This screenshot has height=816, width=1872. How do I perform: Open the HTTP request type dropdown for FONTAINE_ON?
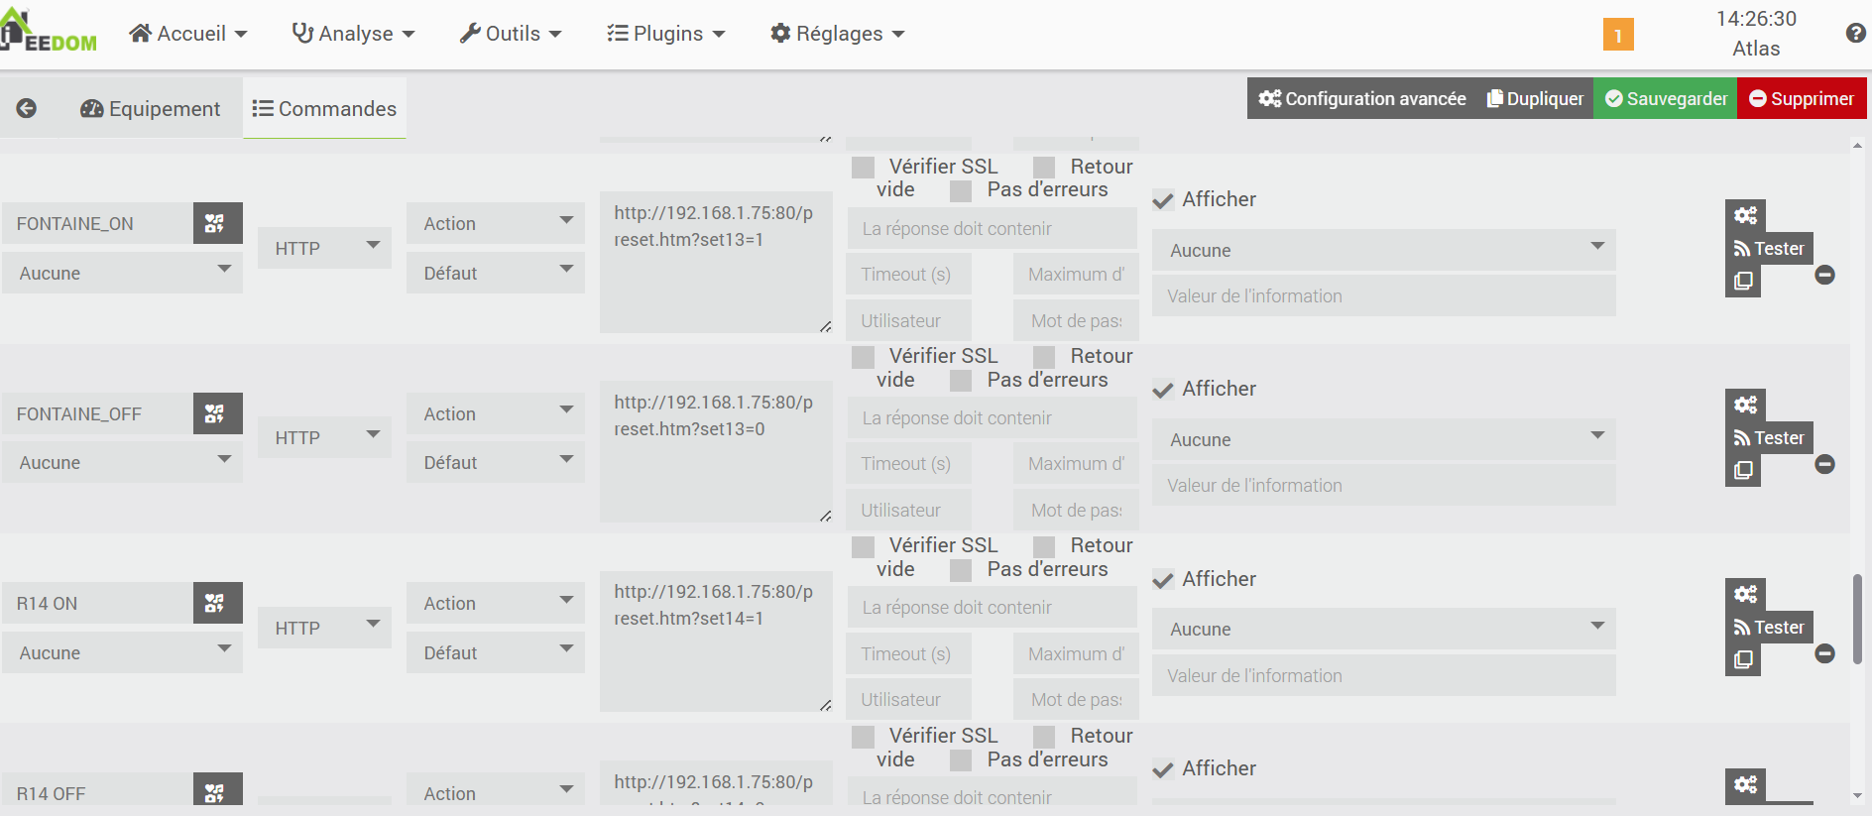pos(324,248)
